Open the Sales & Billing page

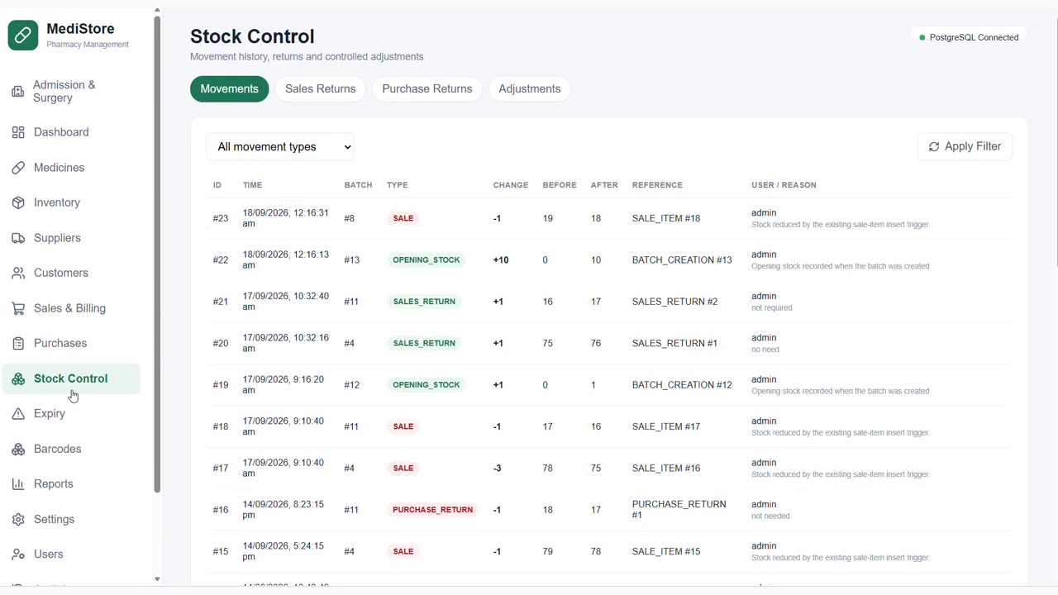(71, 308)
